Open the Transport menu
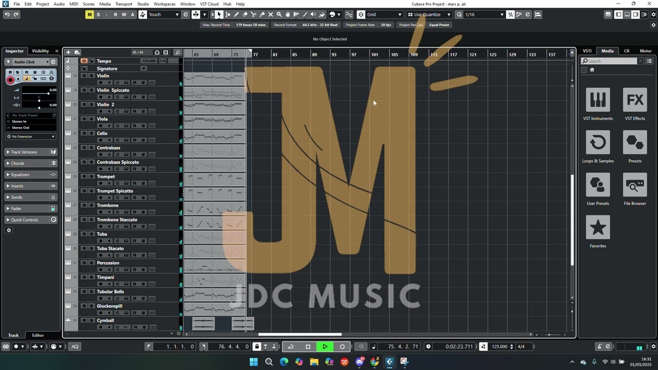The image size is (658, 370). click(124, 4)
